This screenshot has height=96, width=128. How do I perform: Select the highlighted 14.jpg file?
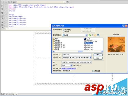pos(88,43)
